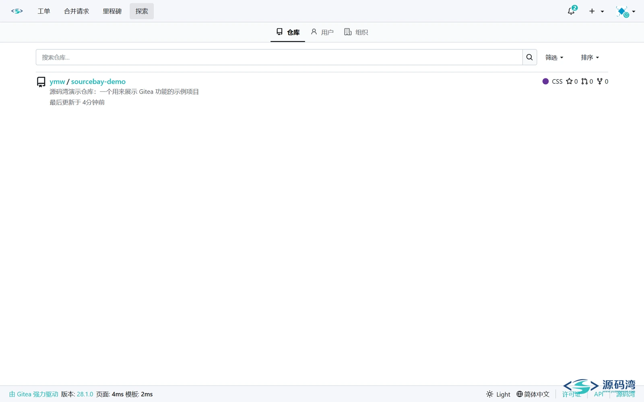
Task: Toggle the Light theme selector
Action: (498, 394)
